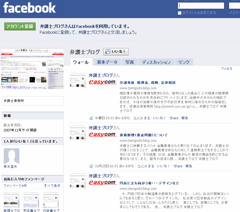Image resolution: width=240 pixels, height=212 pixels.
Task: Click 弁護士ブログ author name on 交通事故 post
Action: (x=101, y=75)
